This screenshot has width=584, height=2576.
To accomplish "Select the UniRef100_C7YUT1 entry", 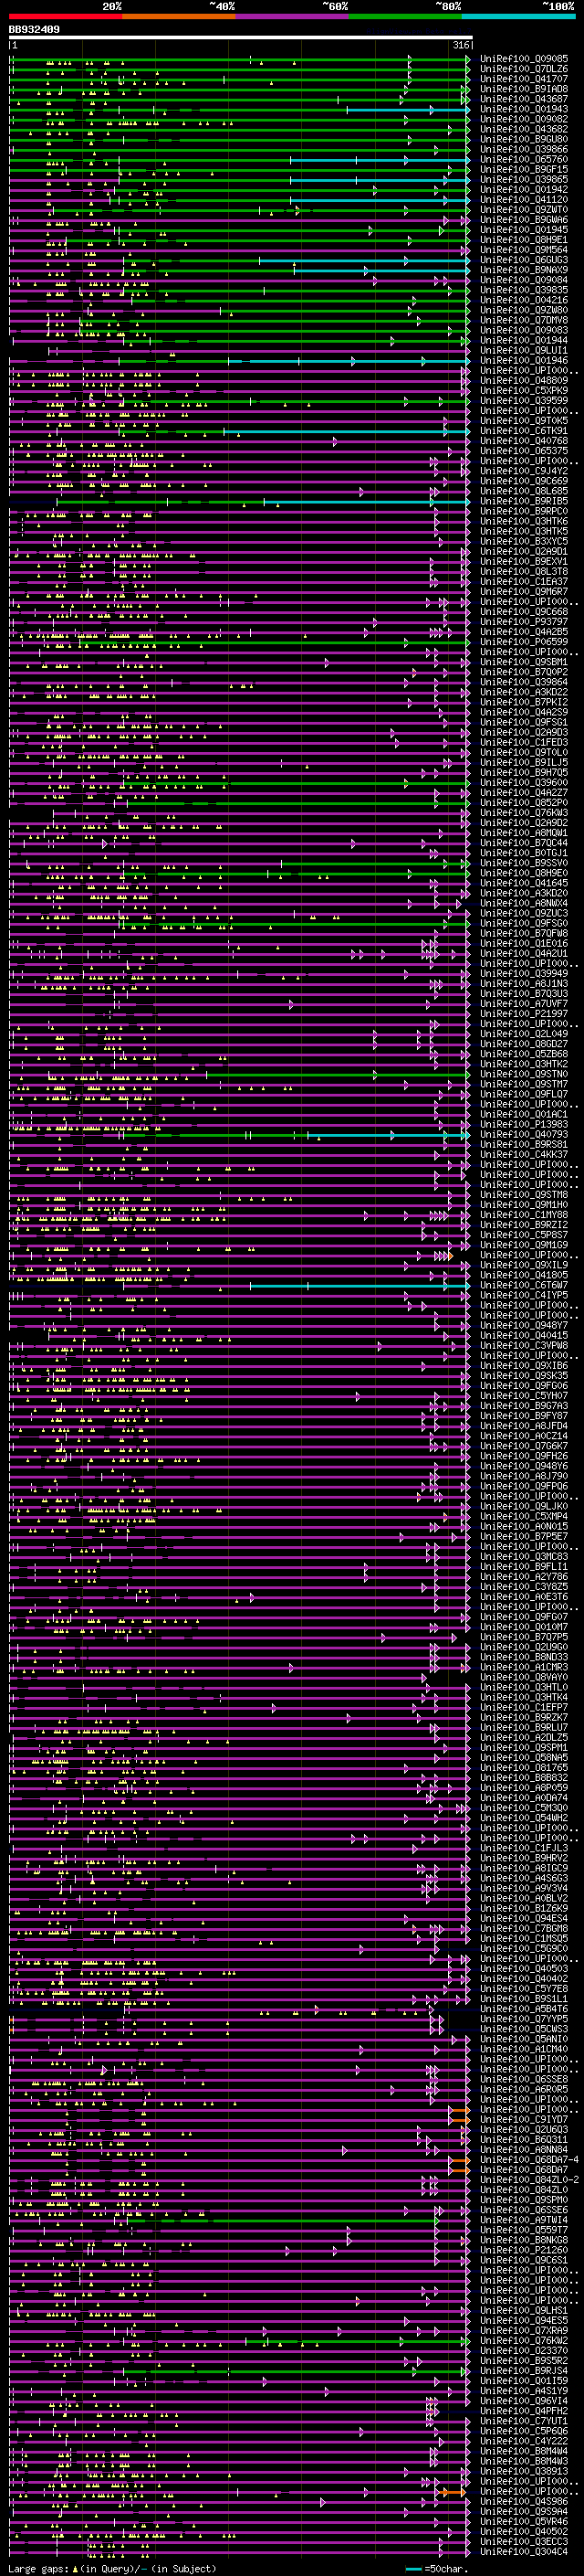I will [523, 2421].
